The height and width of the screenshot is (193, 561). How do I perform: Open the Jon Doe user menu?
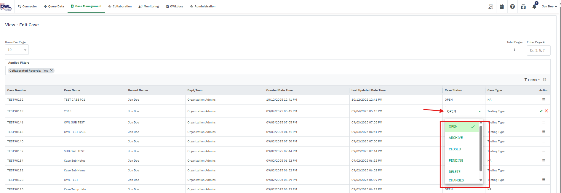549,7
